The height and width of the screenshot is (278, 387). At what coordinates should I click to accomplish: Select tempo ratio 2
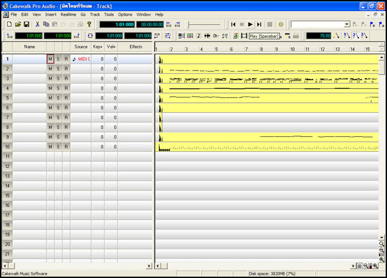click(356, 36)
